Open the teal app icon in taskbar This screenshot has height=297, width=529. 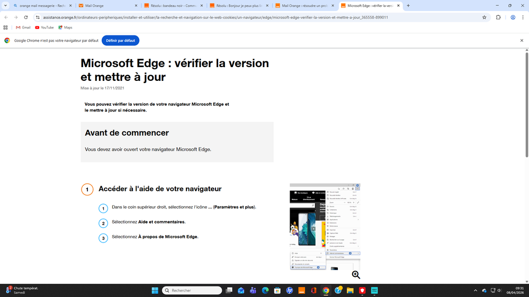(x=374, y=290)
